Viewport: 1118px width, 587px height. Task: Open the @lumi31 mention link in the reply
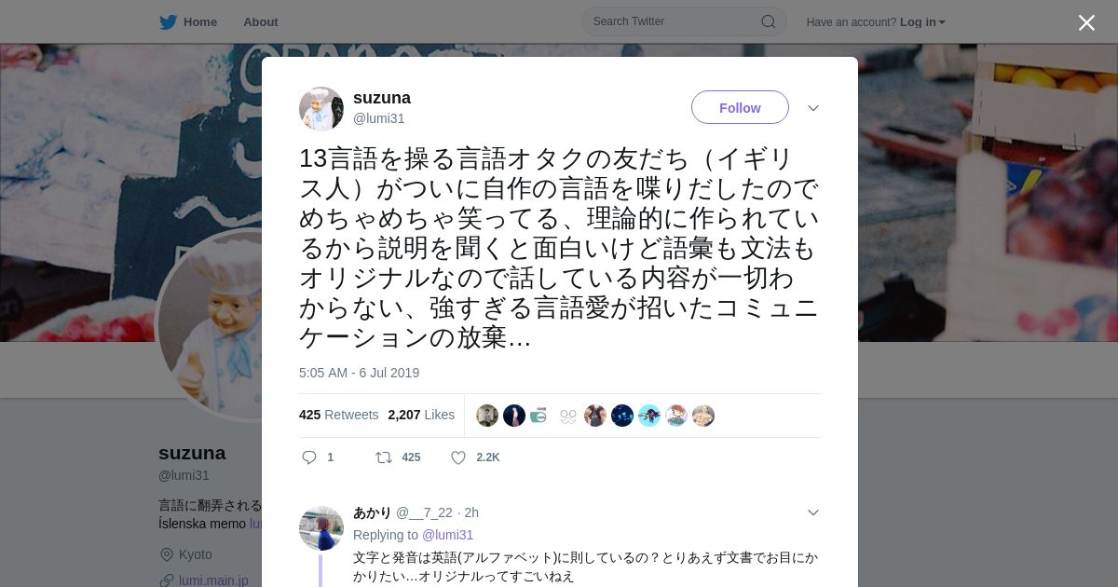447,535
